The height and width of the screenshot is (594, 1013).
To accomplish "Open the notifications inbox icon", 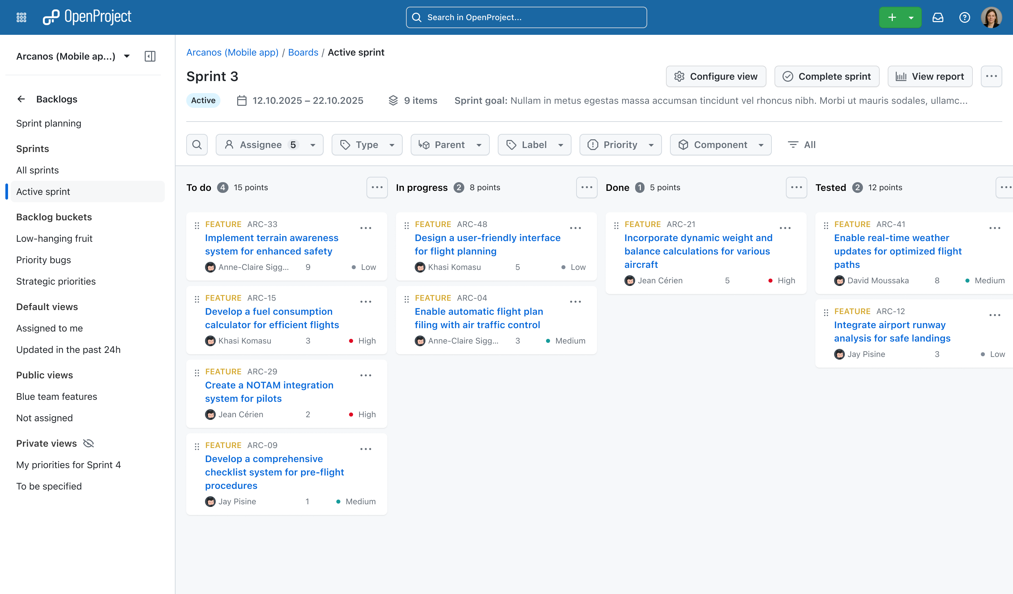I will pos(938,17).
